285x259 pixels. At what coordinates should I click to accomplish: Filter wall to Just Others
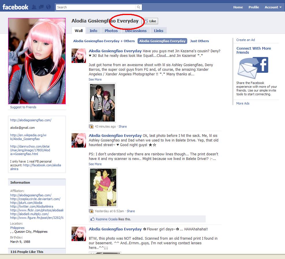coord(199,41)
